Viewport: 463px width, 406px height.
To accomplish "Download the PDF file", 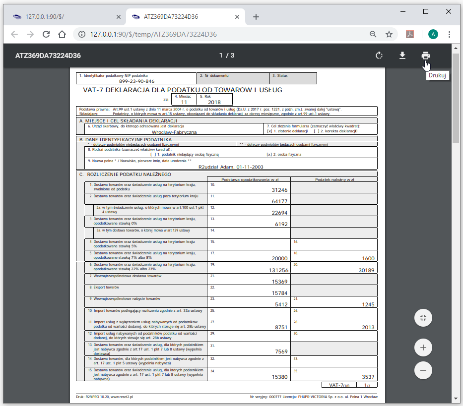I will [x=402, y=56].
